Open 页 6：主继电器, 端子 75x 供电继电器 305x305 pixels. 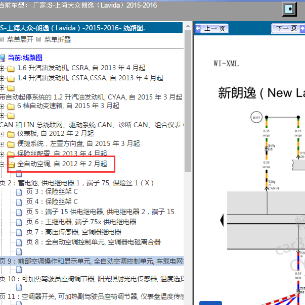pos(81,222)
